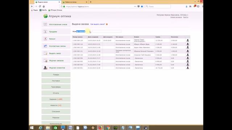Click the scissors icon next to Ремонт
The height and width of the screenshot is (130, 232).
click(45, 39)
